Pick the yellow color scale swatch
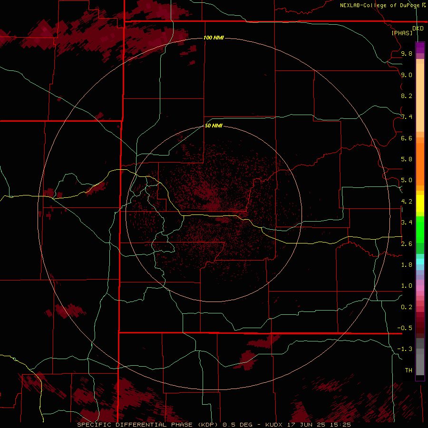Viewport: 428px width, 428px height. [x=420, y=204]
